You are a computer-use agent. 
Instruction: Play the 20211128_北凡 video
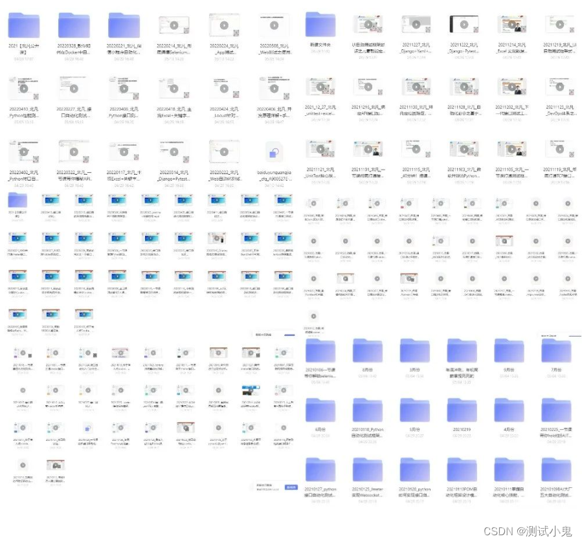pyautogui.click(x=464, y=87)
